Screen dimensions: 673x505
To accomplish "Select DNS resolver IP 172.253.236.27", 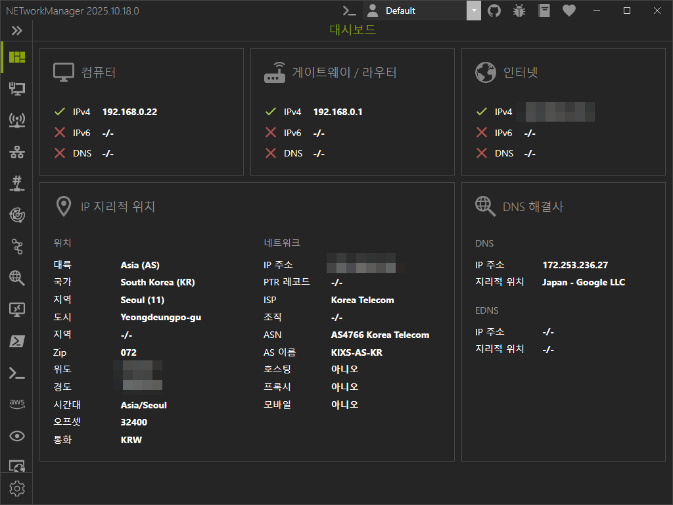I will pyautogui.click(x=575, y=265).
